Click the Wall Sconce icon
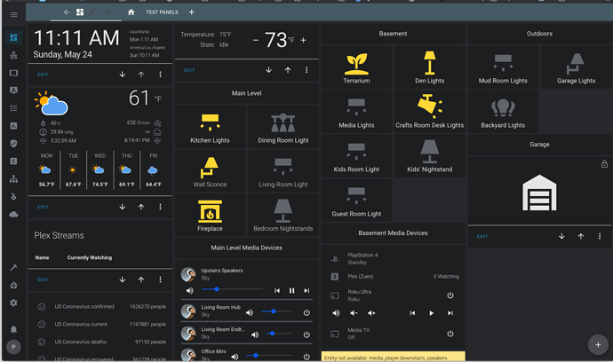 coord(210,169)
